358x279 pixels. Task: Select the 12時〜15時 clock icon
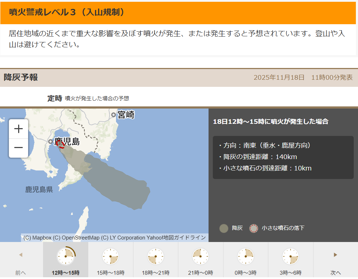click(65, 256)
